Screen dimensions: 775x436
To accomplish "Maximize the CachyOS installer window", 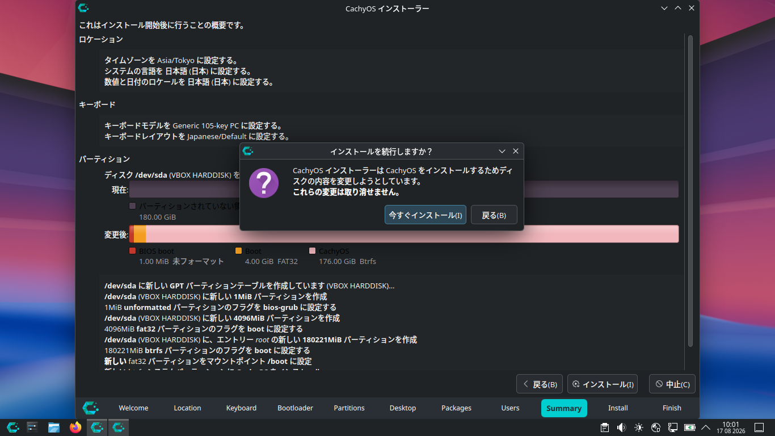I will [x=678, y=8].
